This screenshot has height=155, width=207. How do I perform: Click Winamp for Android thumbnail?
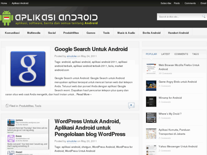point(151,102)
